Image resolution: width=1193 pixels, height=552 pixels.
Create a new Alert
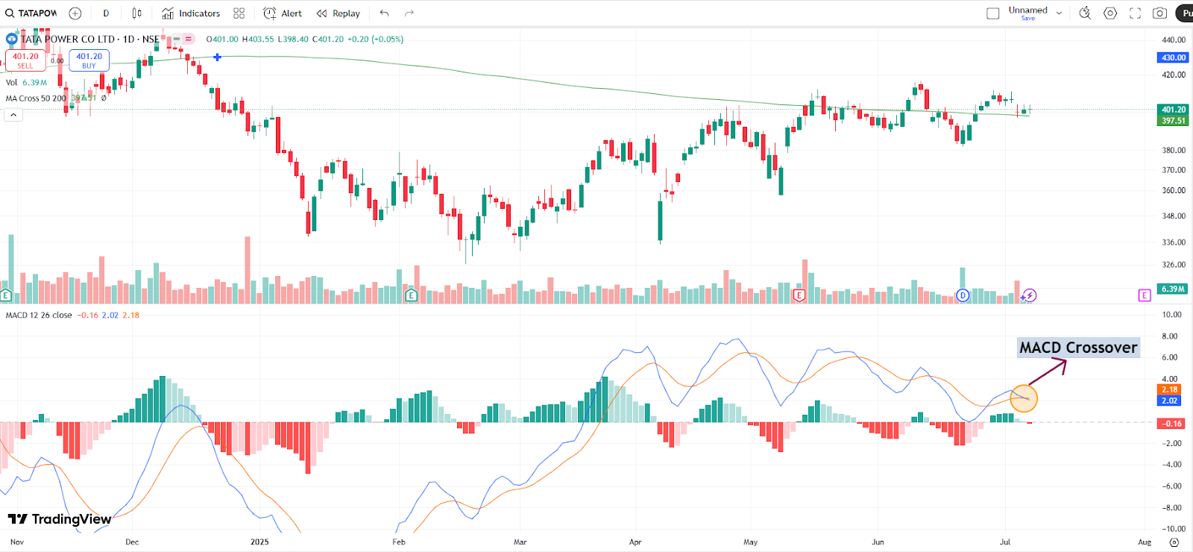283,13
